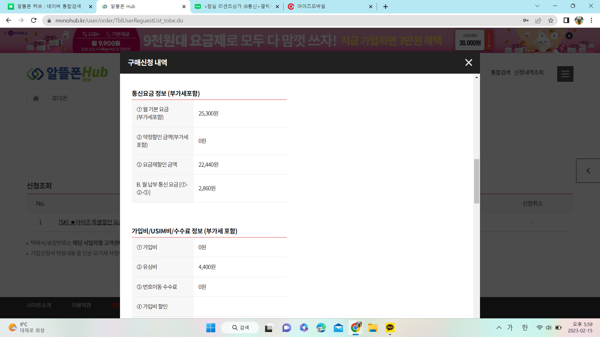
Task: Close the 네이버 통합검색 tab
Action: (x=91, y=7)
